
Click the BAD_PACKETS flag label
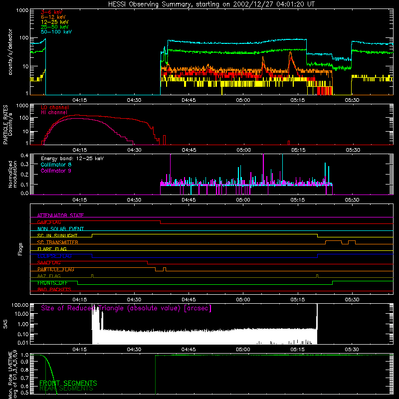54,290
